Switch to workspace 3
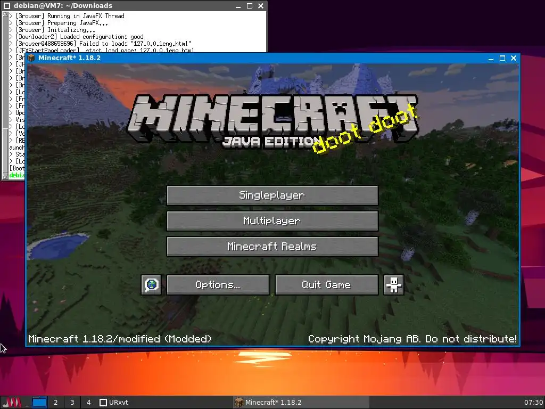This screenshot has width=545, height=409. (x=72, y=403)
